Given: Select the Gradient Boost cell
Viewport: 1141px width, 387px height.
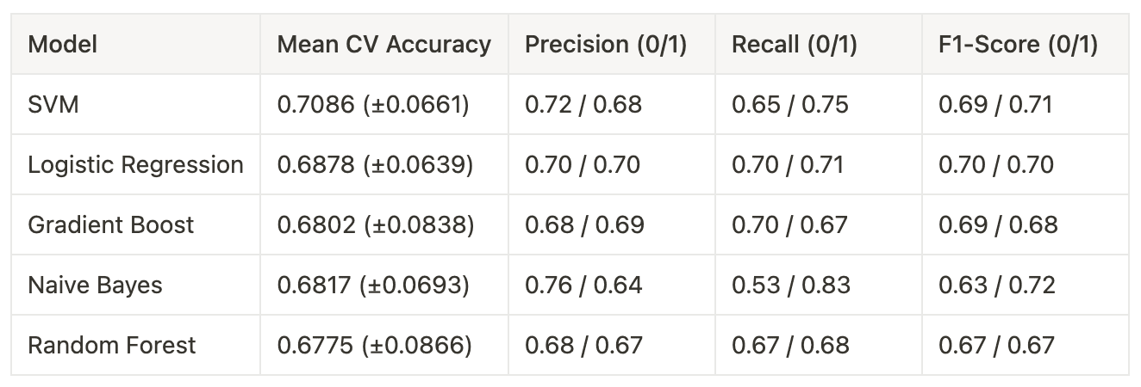Looking at the screenshot, I should pos(110,224).
